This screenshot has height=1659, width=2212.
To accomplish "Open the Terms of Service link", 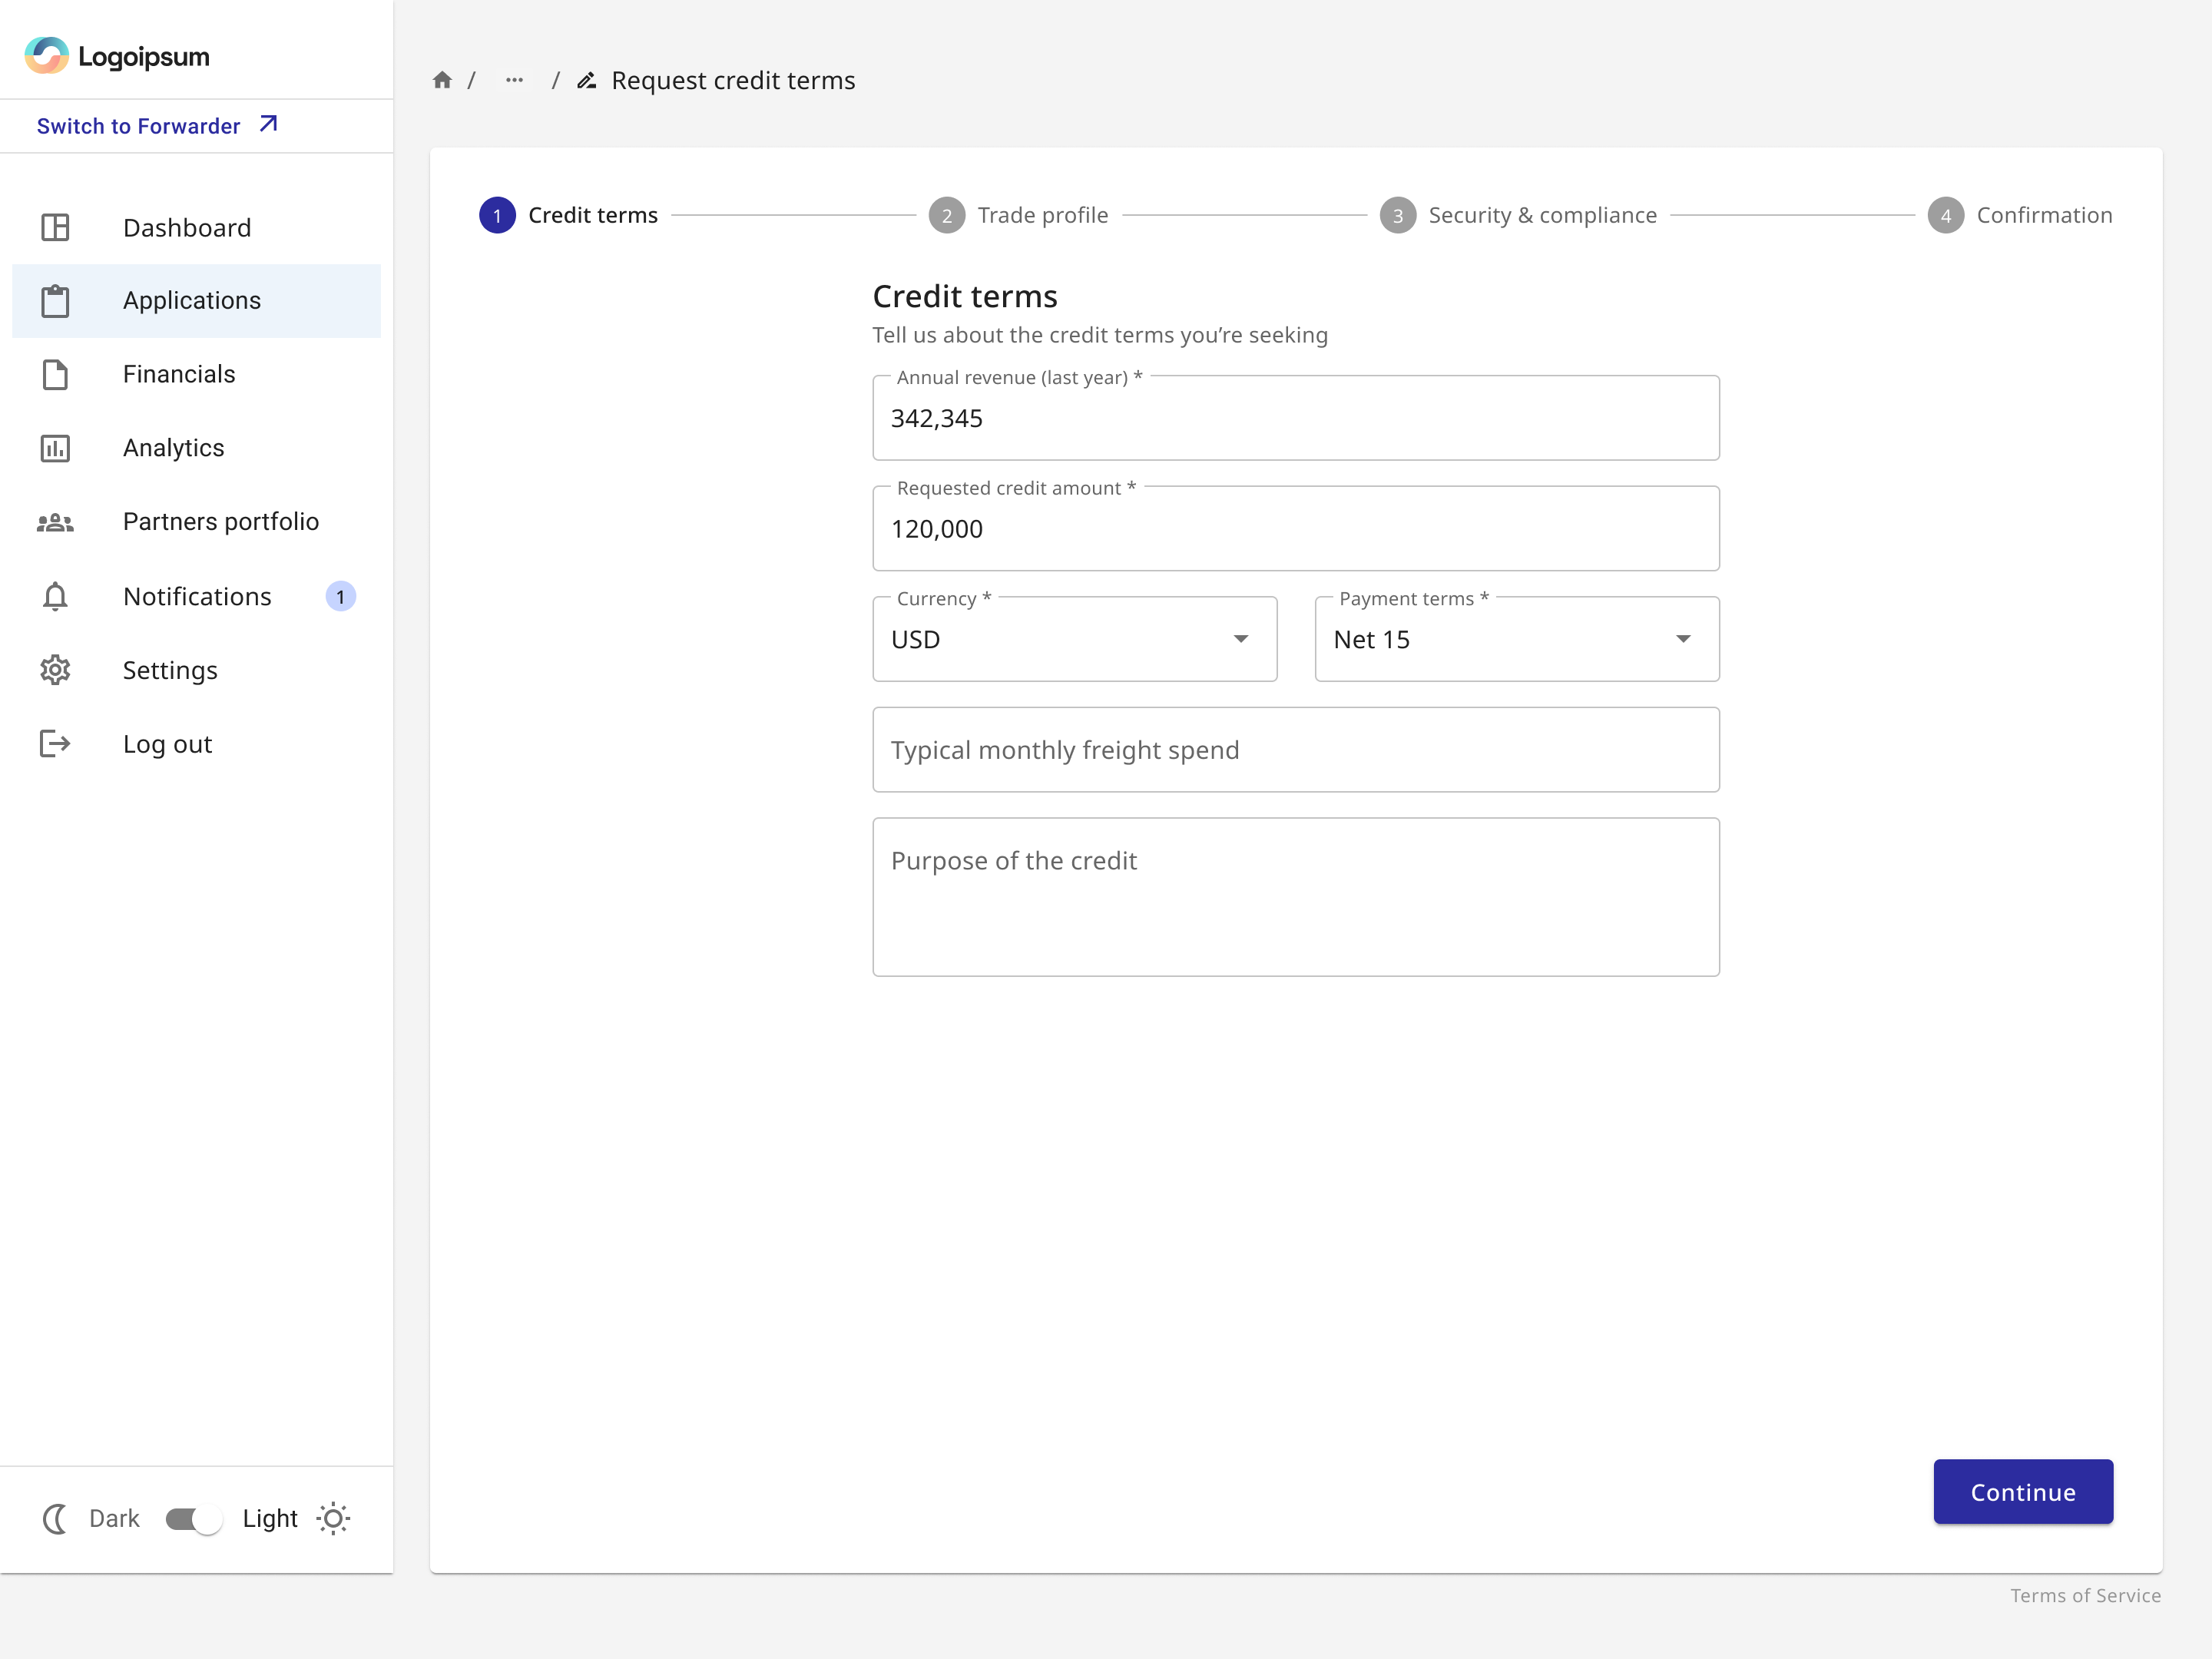I will pos(2086,1595).
